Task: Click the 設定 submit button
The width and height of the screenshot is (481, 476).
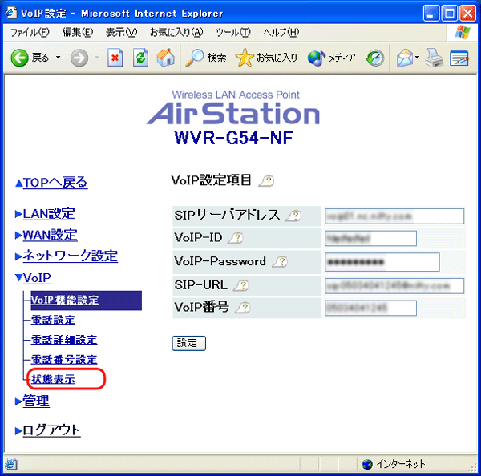Action: click(188, 343)
